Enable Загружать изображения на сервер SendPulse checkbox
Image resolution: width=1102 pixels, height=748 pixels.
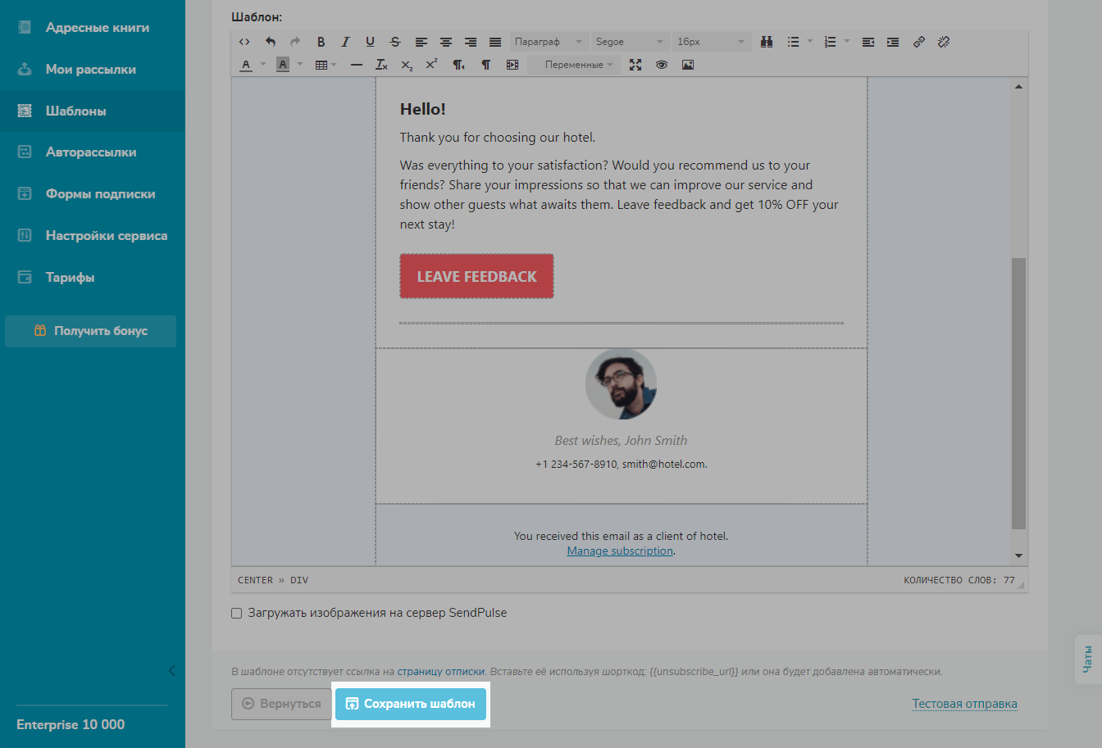click(x=237, y=613)
